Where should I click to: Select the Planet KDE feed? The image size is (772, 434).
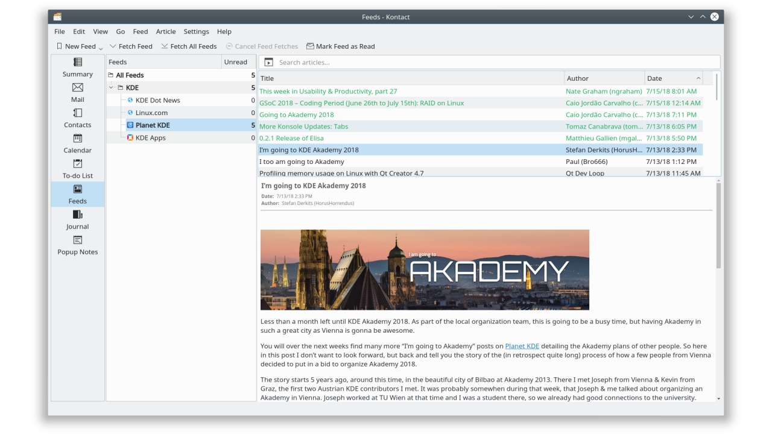point(181,125)
